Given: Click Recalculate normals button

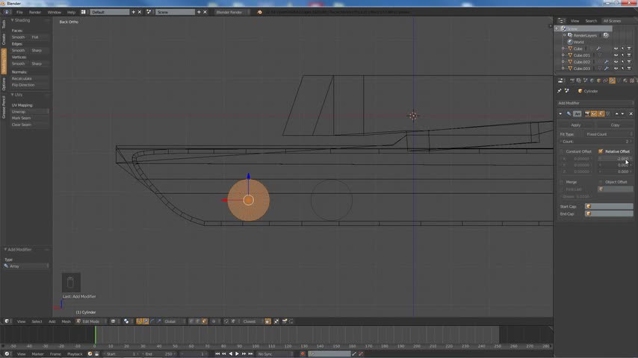Looking at the screenshot, I should pos(29,78).
